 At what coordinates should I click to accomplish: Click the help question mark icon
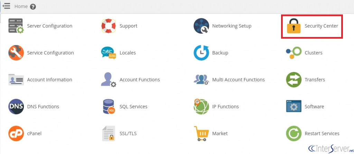[33, 7]
